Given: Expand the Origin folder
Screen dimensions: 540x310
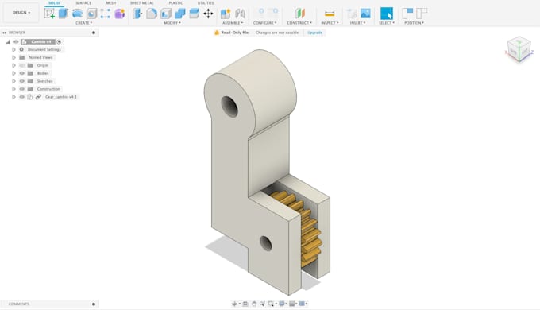Looking at the screenshot, I should 13,65.
